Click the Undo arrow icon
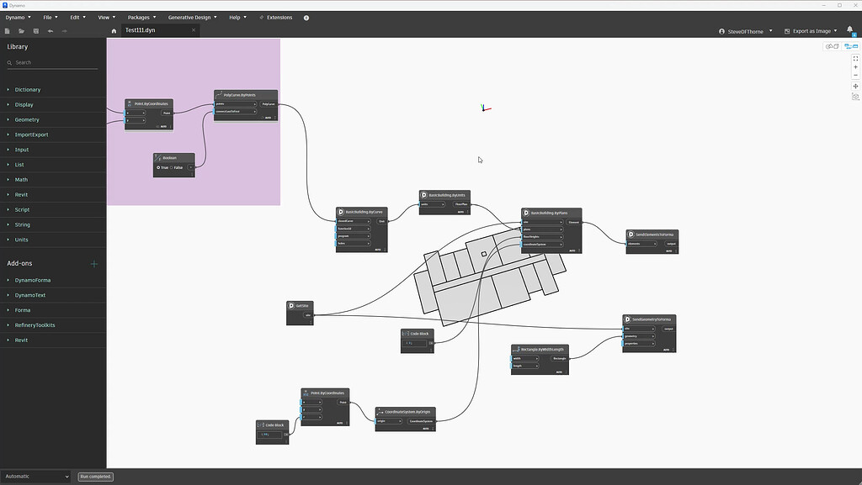 [50, 30]
